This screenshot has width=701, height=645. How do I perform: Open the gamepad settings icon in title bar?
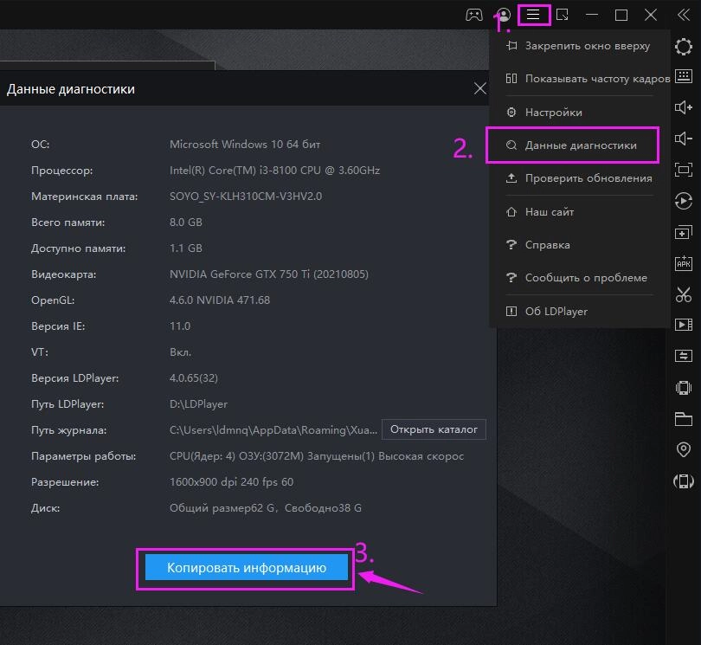(473, 15)
